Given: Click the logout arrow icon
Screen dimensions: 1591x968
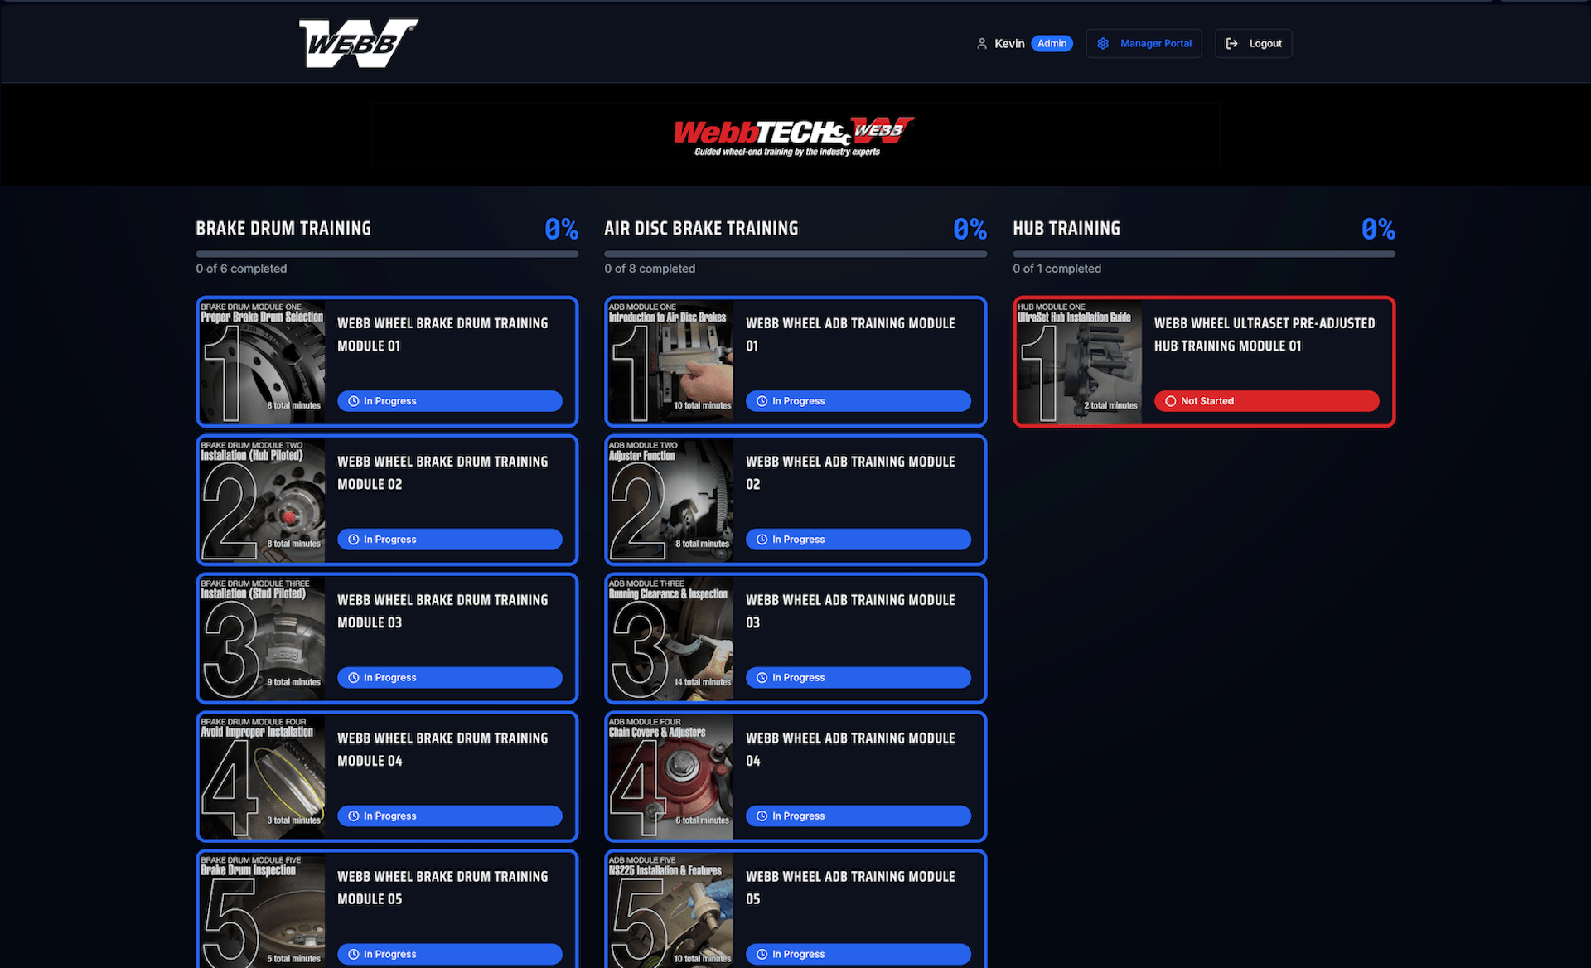Looking at the screenshot, I should click(1232, 44).
